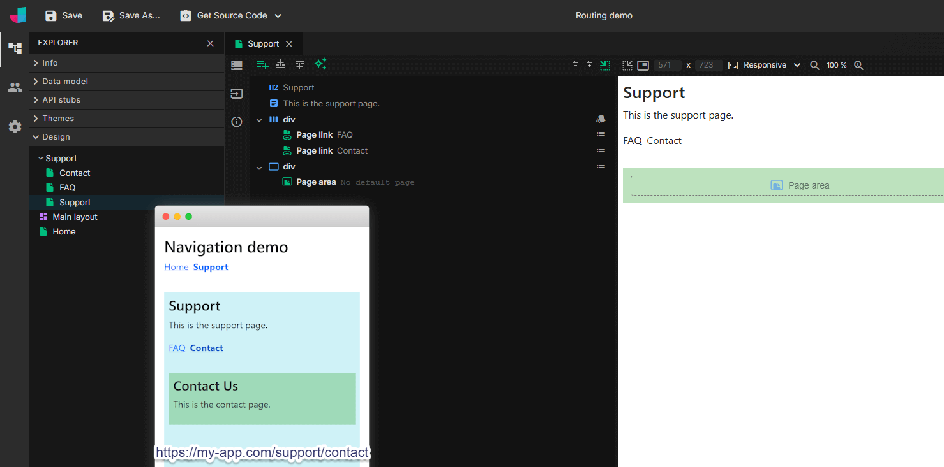The width and height of the screenshot is (944, 467).
Task: Click the expand all nodes icon
Action: [x=590, y=64]
